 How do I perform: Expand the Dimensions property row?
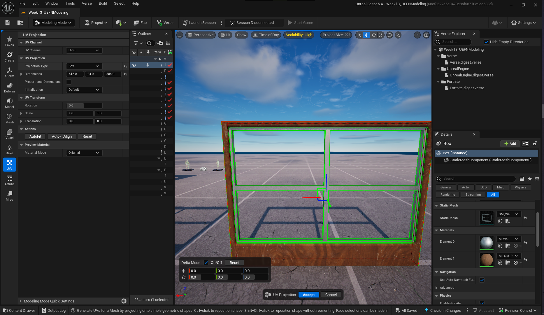coord(21,74)
